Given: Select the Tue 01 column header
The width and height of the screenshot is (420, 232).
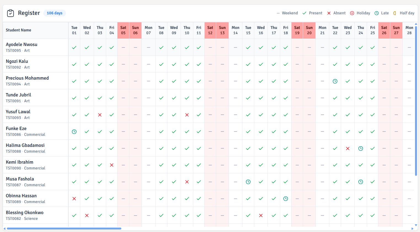Looking at the screenshot, I should (x=74, y=30).
